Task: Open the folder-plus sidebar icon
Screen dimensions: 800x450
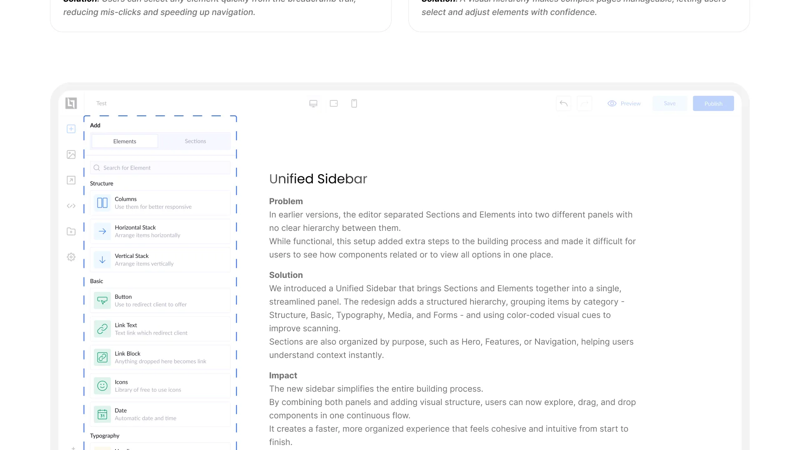Action: (71, 232)
